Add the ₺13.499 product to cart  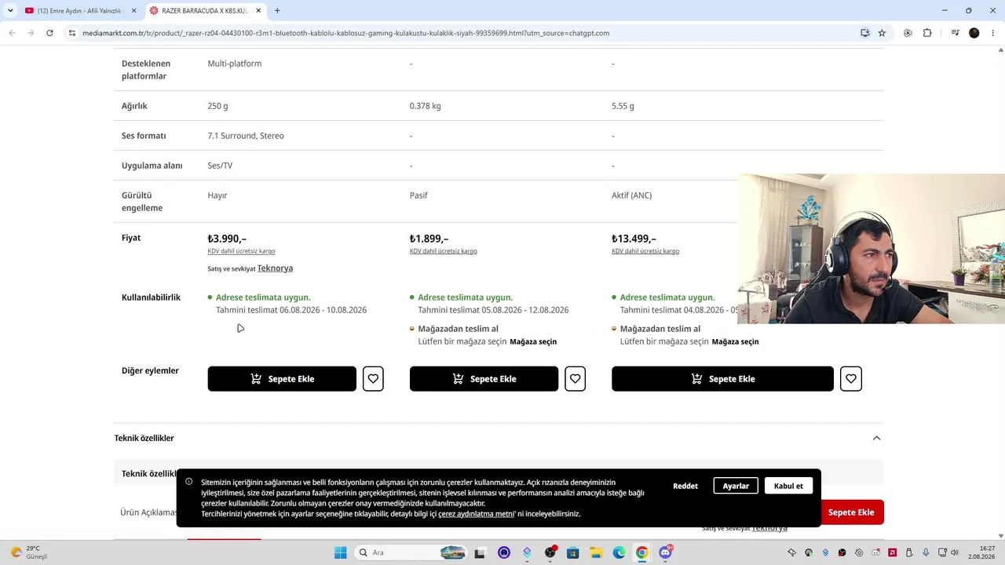[722, 379]
